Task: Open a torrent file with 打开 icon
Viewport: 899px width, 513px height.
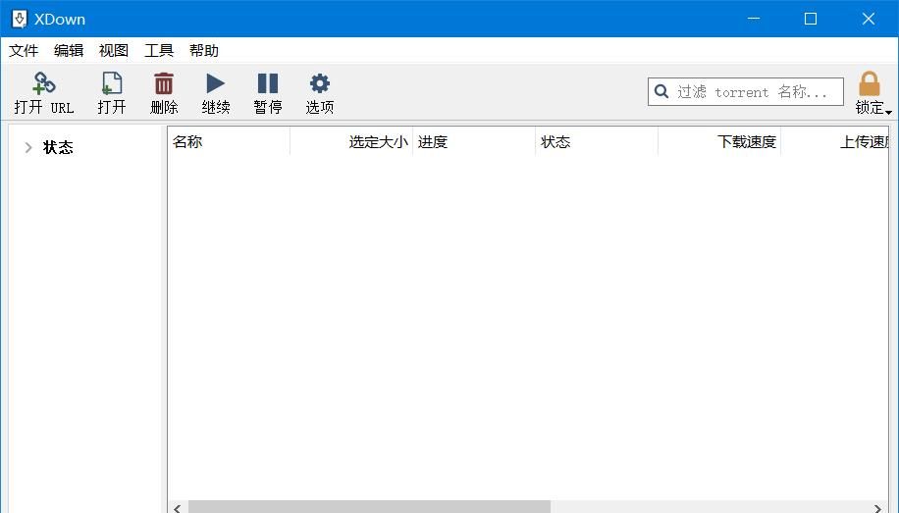Action: coord(112,83)
